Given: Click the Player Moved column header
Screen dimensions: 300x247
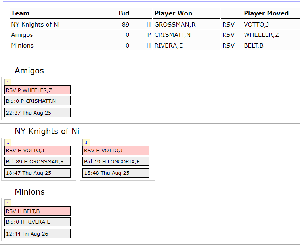Looking at the screenshot, I should coord(266,13).
